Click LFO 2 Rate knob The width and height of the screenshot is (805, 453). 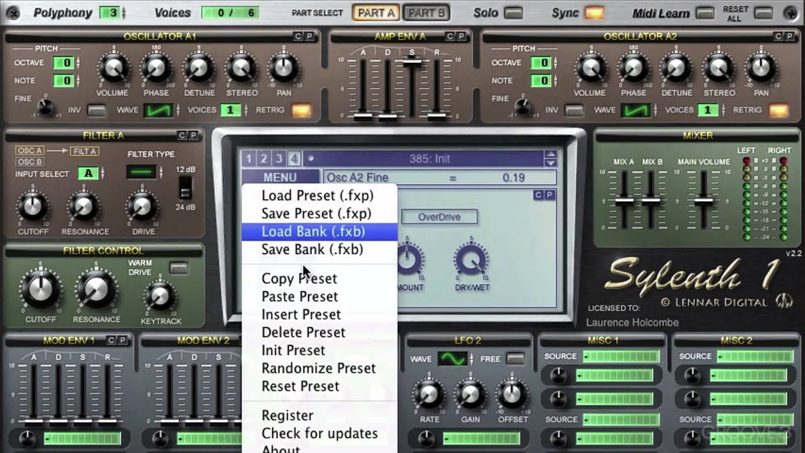(428, 394)
